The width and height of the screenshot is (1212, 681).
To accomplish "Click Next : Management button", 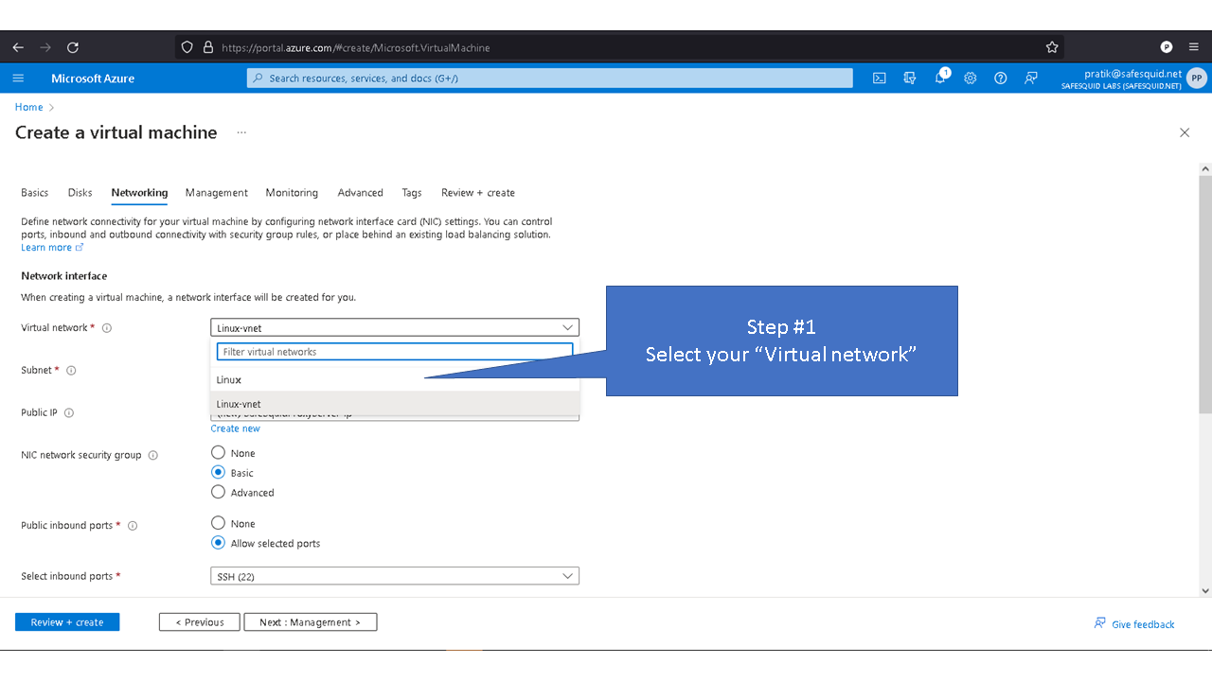I will pyautogui.click(x=311, y=622).
